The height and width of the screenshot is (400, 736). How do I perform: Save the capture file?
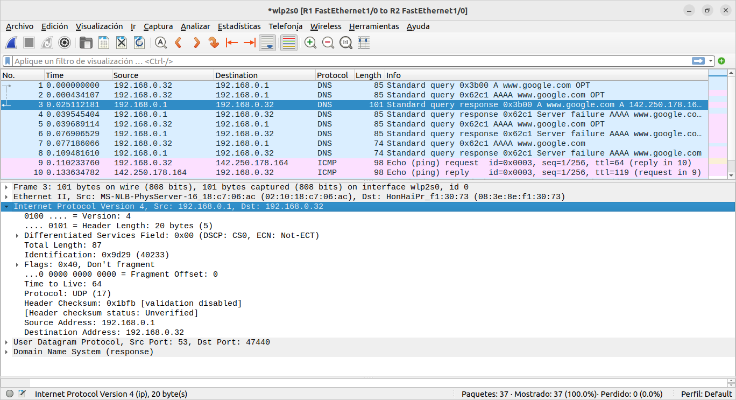click(x=104, y=43)
